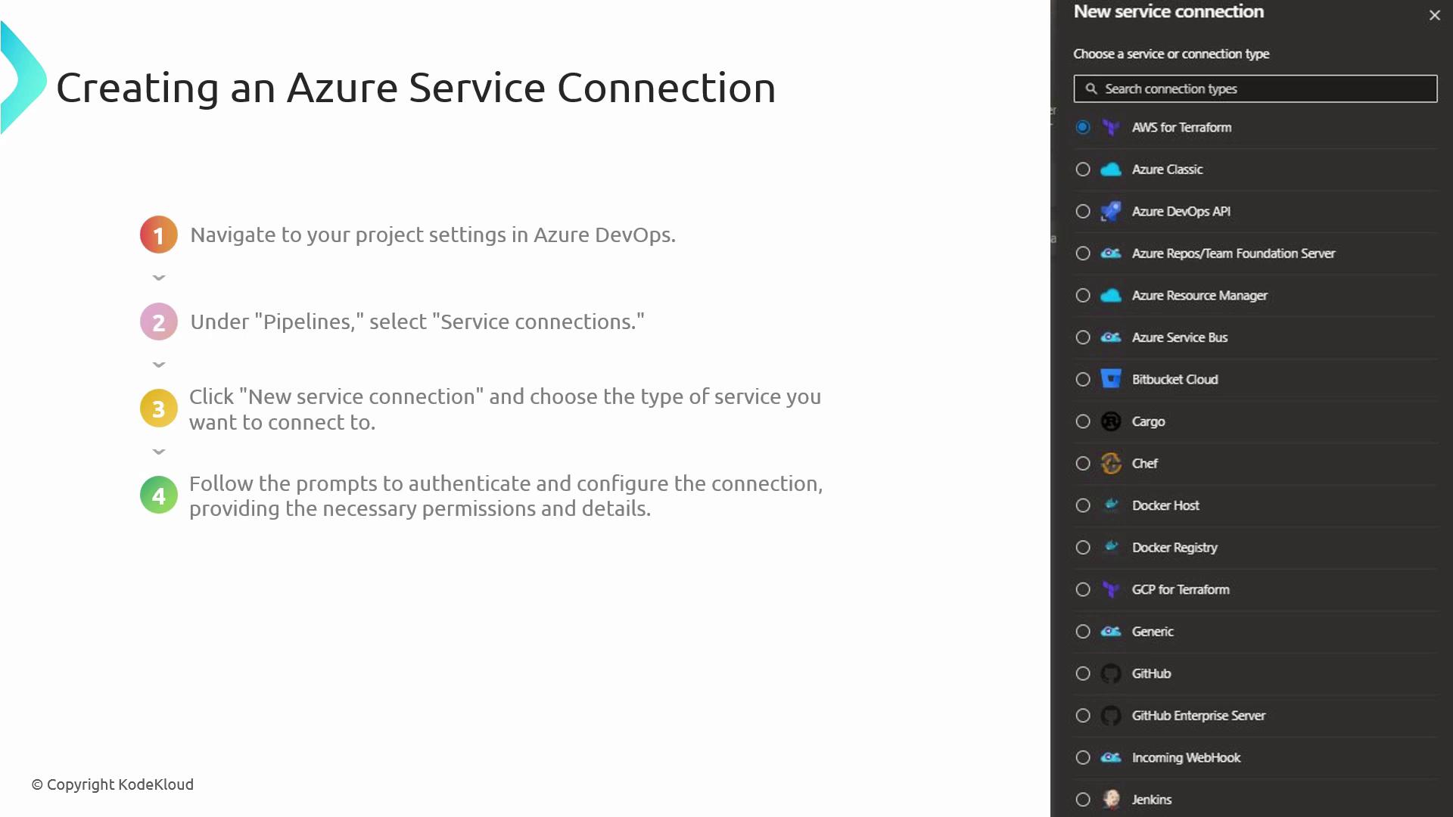This screenshot has height=817, width=1453.
Task: Click the Docker Host whale icon
Action: (x=1110, y=505)
